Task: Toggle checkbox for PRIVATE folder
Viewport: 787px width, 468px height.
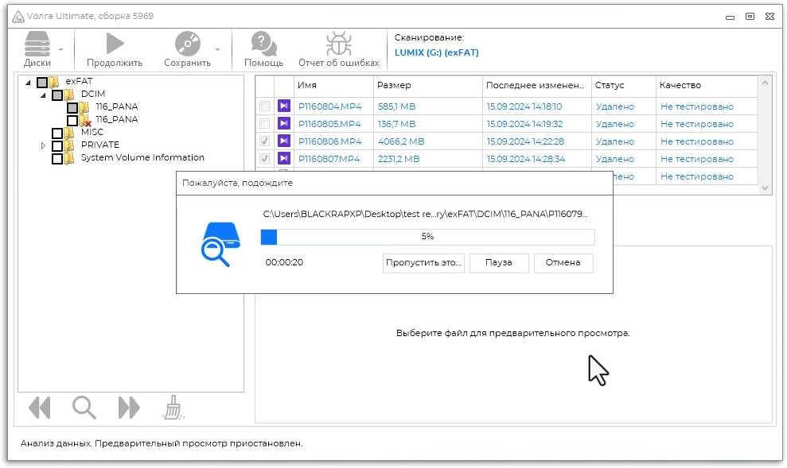Action: [x=57, y=146]
